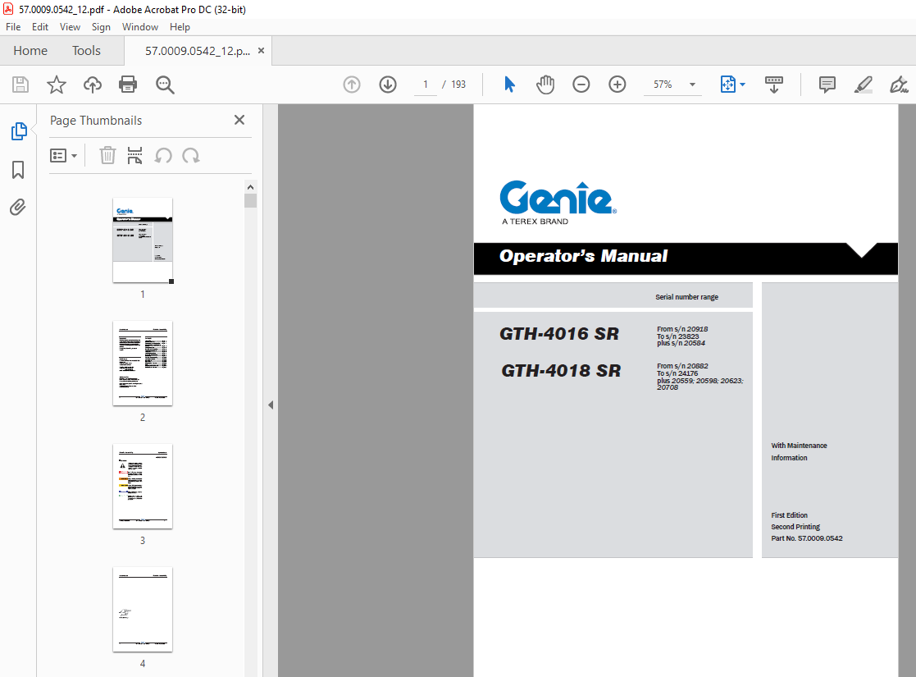
Task: Click the Fit page view icon
Action: [728, 85]
